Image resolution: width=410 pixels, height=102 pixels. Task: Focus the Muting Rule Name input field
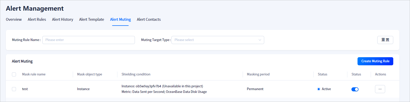(88, 40)
